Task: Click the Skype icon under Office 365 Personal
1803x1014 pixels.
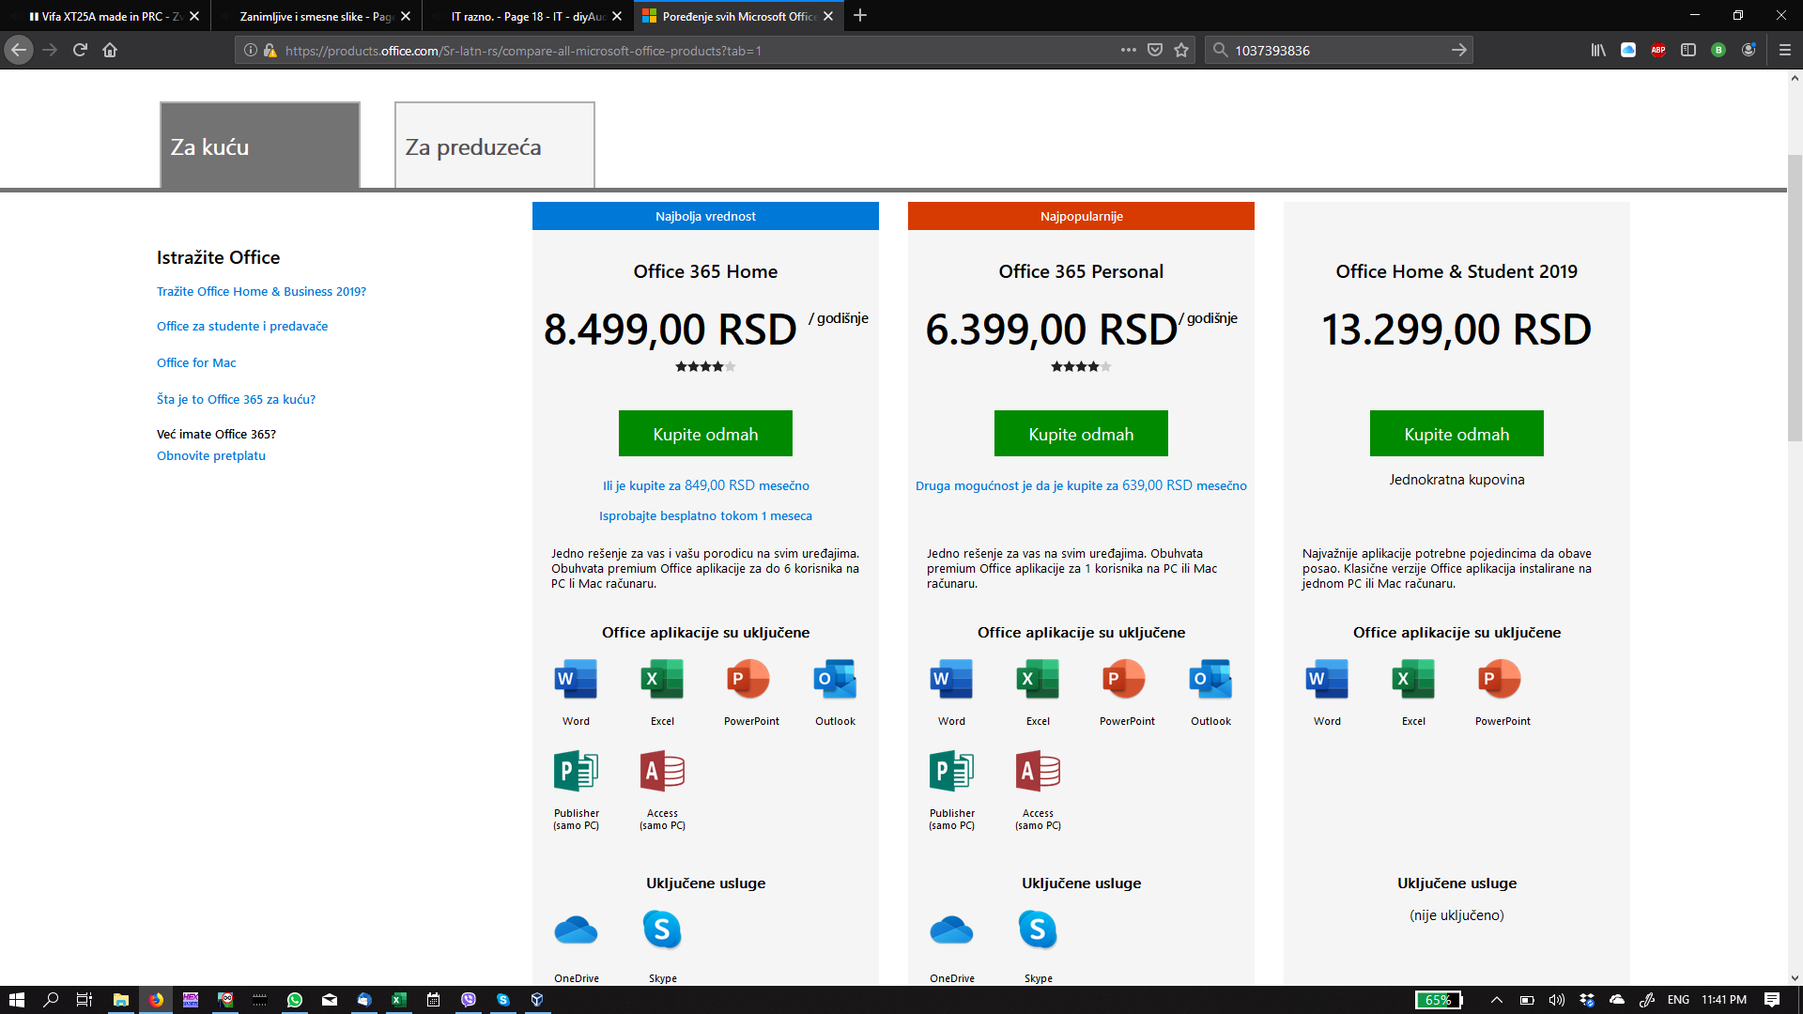Action: [x=1038, y=929]
